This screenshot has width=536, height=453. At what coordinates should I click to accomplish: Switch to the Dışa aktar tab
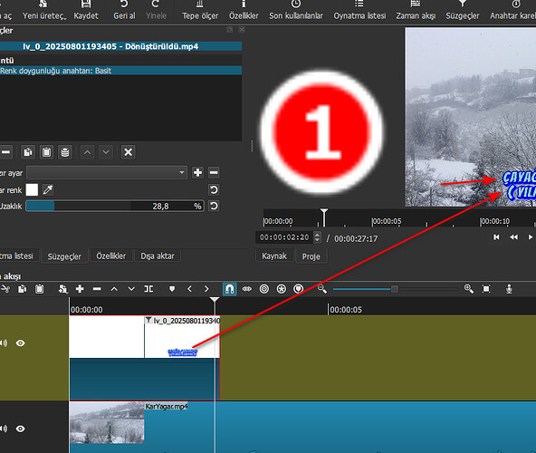coord(158,255)
